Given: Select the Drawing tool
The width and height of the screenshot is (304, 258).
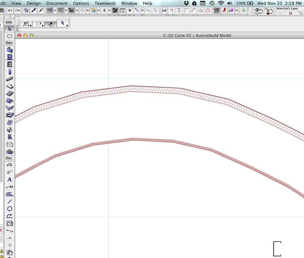Looking at the screenshot, I should [9, 223].
